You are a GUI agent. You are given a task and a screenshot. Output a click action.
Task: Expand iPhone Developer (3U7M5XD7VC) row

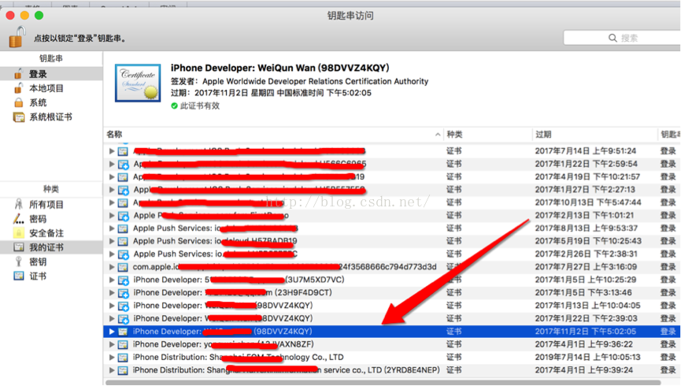pos(112,280)
